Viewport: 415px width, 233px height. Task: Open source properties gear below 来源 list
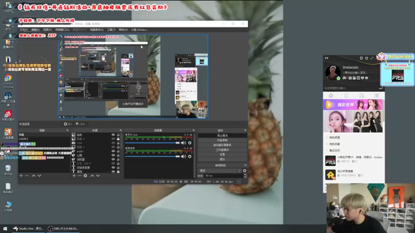(x=85, y=176)
